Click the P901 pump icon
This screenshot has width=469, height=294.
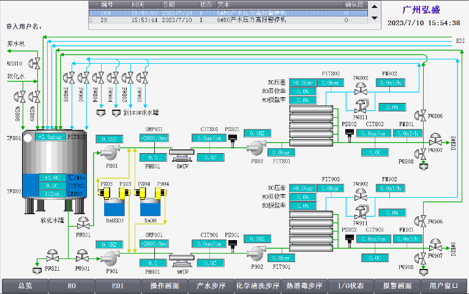tap(111, 257)
